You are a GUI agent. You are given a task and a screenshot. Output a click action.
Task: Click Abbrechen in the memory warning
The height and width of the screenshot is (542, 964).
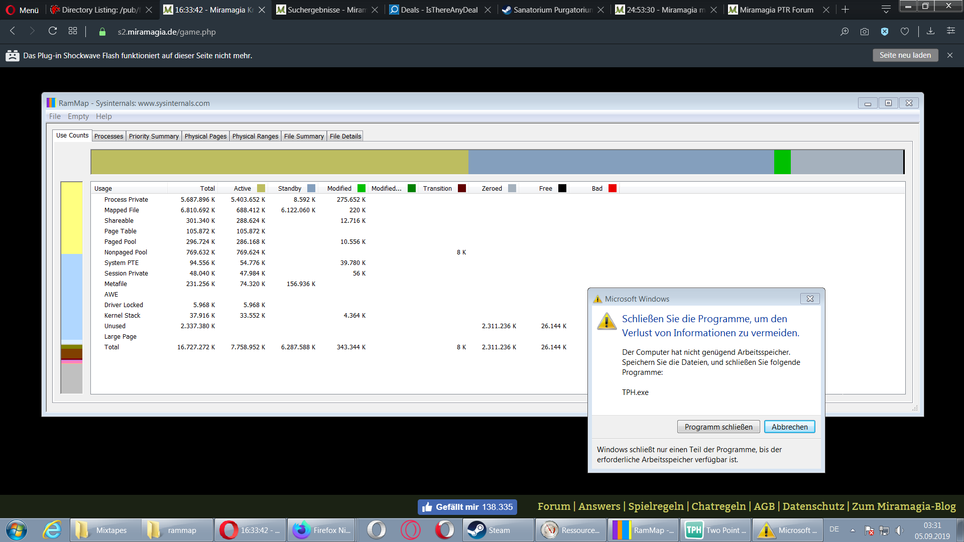click(789, 427)
